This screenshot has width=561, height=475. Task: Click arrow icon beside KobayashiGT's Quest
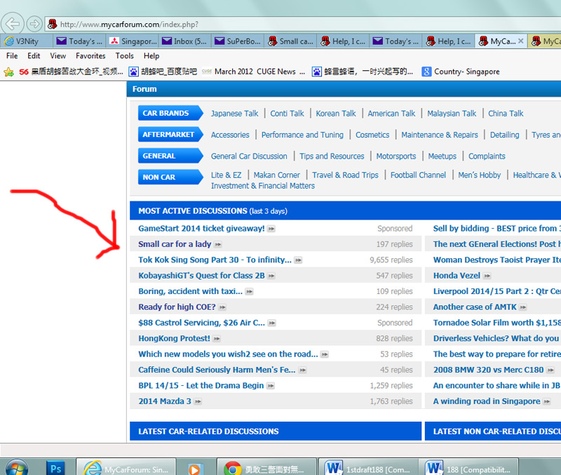271,276
